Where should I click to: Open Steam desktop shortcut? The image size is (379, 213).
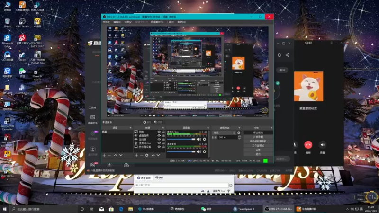coord(22,56)
